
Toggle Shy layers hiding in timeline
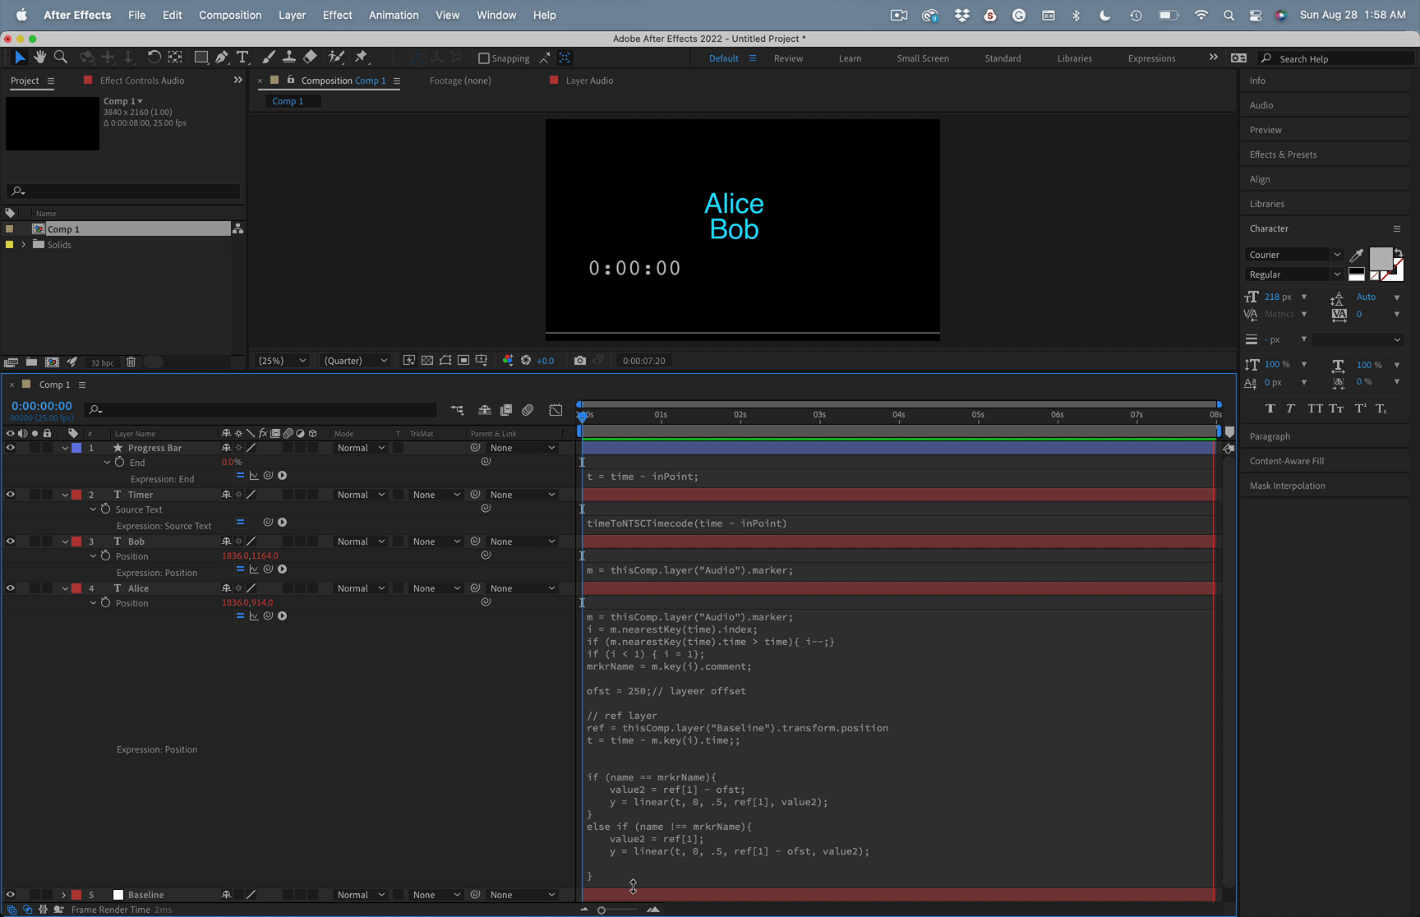485,409
